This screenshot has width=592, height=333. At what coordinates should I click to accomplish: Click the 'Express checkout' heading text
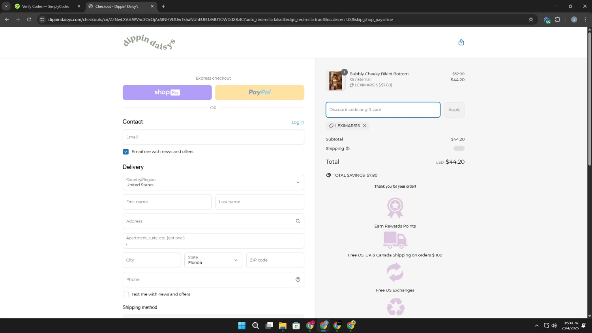(x=213, y=78)
